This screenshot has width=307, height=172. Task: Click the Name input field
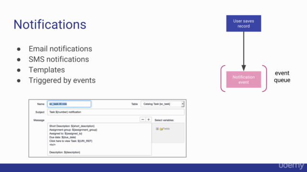[x=69, y=104]
